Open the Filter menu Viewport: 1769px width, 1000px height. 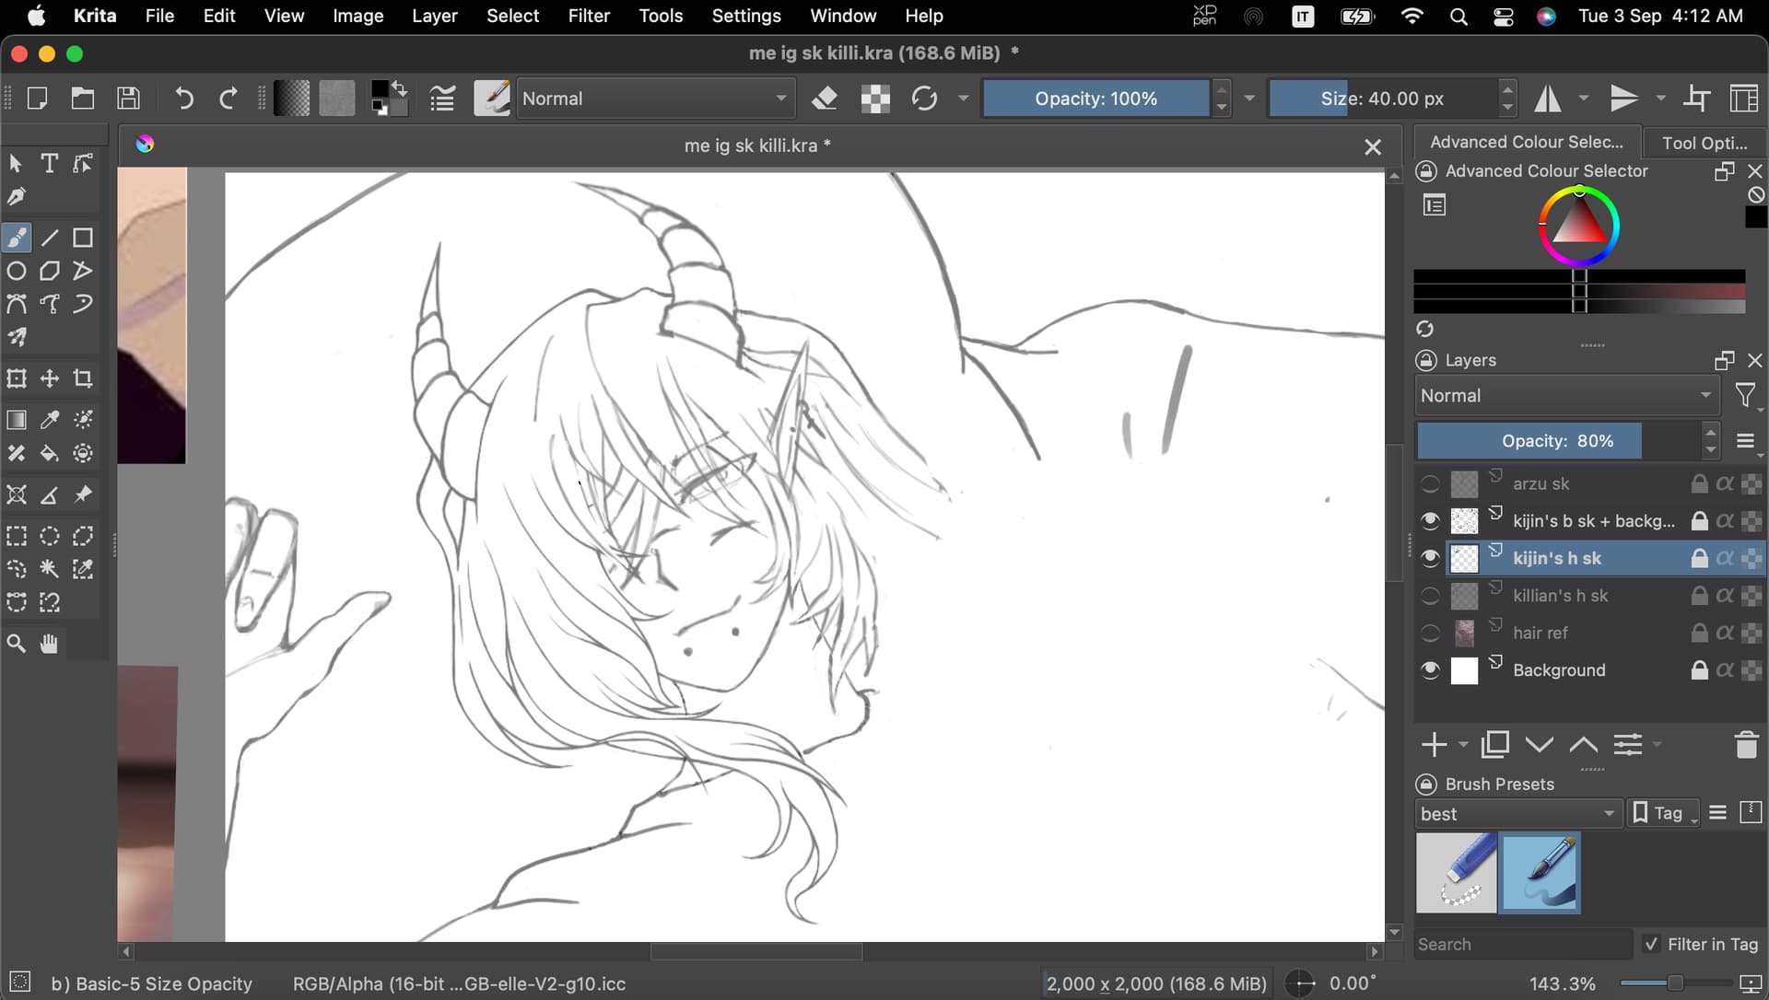588,16
